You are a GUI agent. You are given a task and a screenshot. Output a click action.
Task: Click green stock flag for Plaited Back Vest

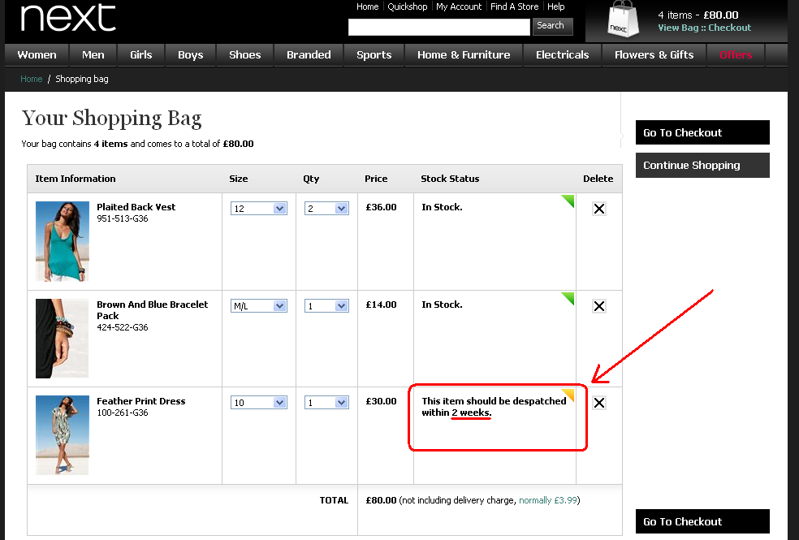pos(569,200)
